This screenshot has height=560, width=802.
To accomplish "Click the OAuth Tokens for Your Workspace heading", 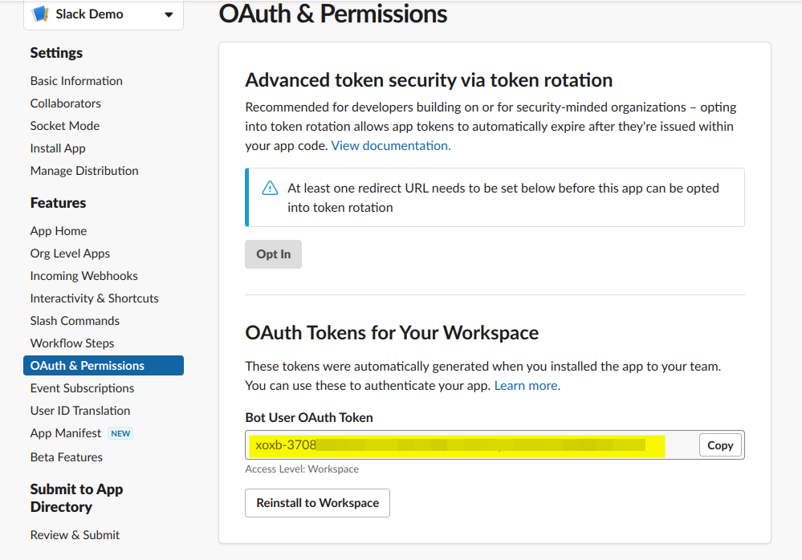I will pyautogui.click(x=392, y=333).
